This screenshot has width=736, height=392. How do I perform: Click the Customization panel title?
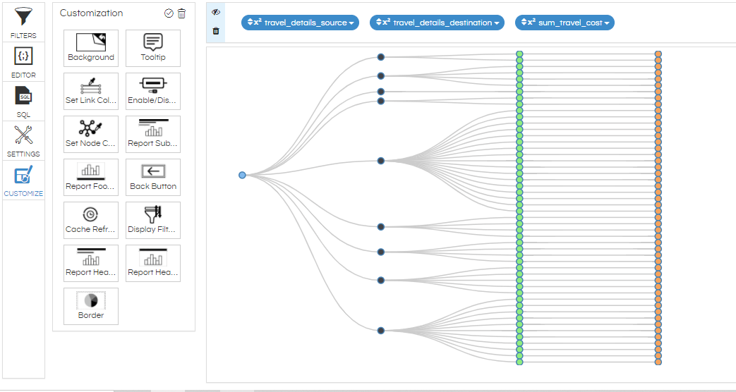pos(92,13)
